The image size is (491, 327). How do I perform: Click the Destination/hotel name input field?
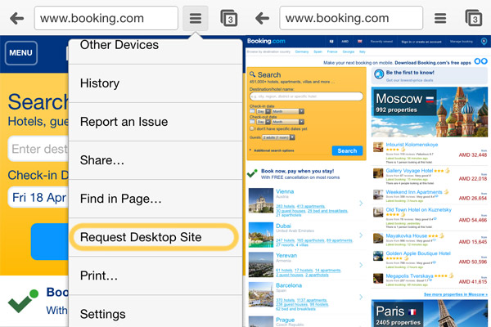pos(306,96)
